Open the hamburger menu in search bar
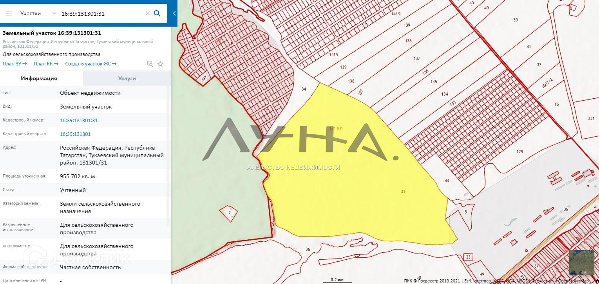 tap(9, 13)
